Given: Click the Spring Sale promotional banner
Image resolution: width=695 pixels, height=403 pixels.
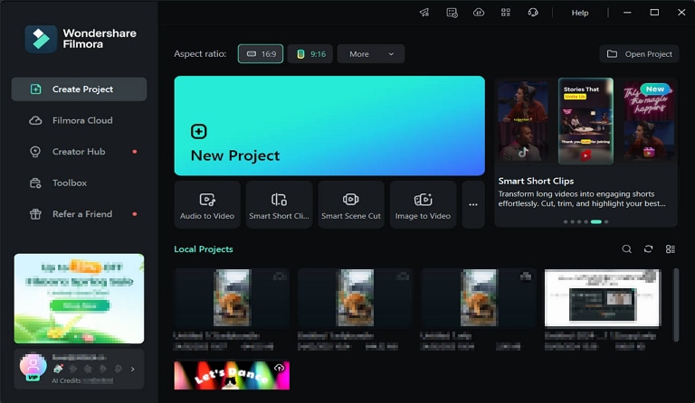Looking at the screenshot, I should [79, 298].
